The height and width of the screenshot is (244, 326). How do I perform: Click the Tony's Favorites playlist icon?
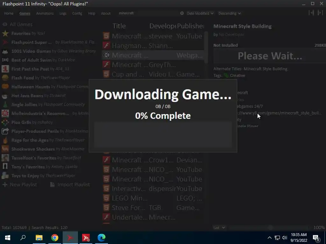click(5, 166)
